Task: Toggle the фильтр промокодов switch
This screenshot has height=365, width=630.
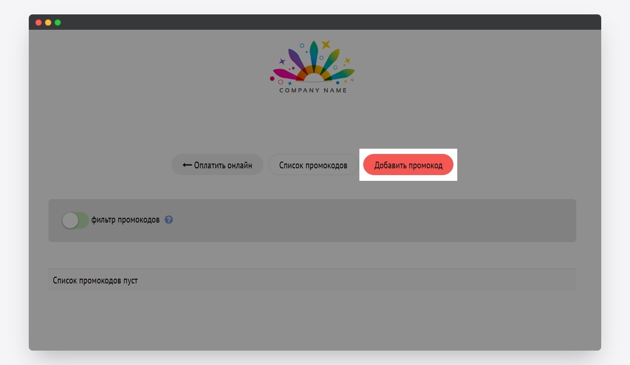Action: click(75, 220)
